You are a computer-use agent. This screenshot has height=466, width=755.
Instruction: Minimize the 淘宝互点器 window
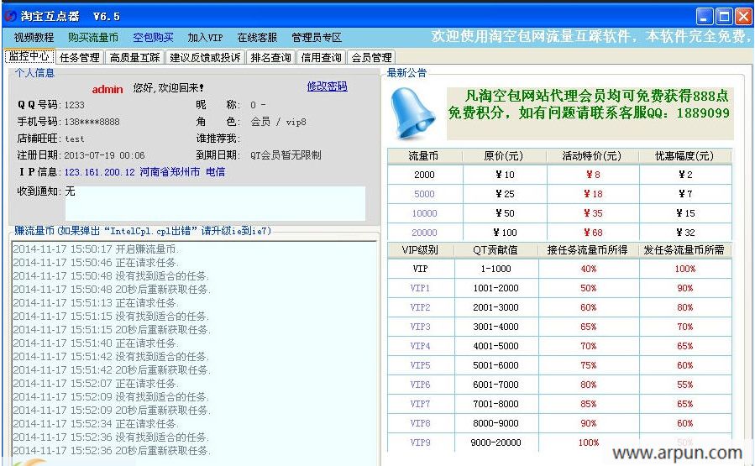pyautogui.click(x=703, y=16)
